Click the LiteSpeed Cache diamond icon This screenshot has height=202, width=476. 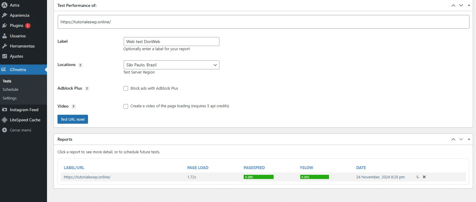pos(4,120)
